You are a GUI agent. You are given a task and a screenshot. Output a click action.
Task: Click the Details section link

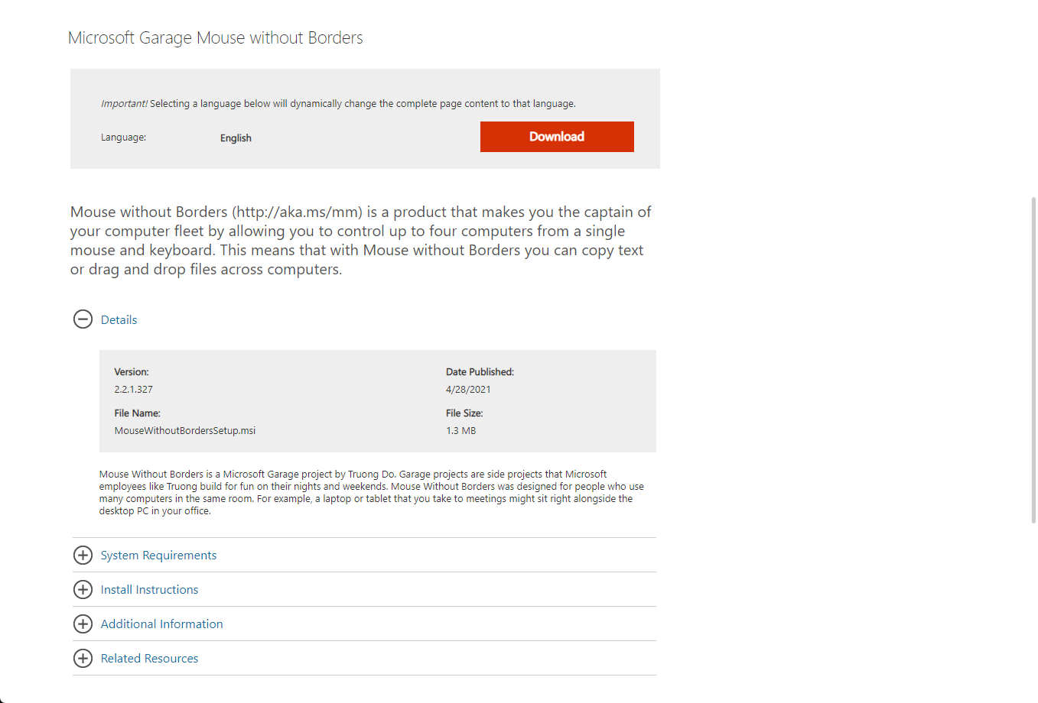click(119, 320)
